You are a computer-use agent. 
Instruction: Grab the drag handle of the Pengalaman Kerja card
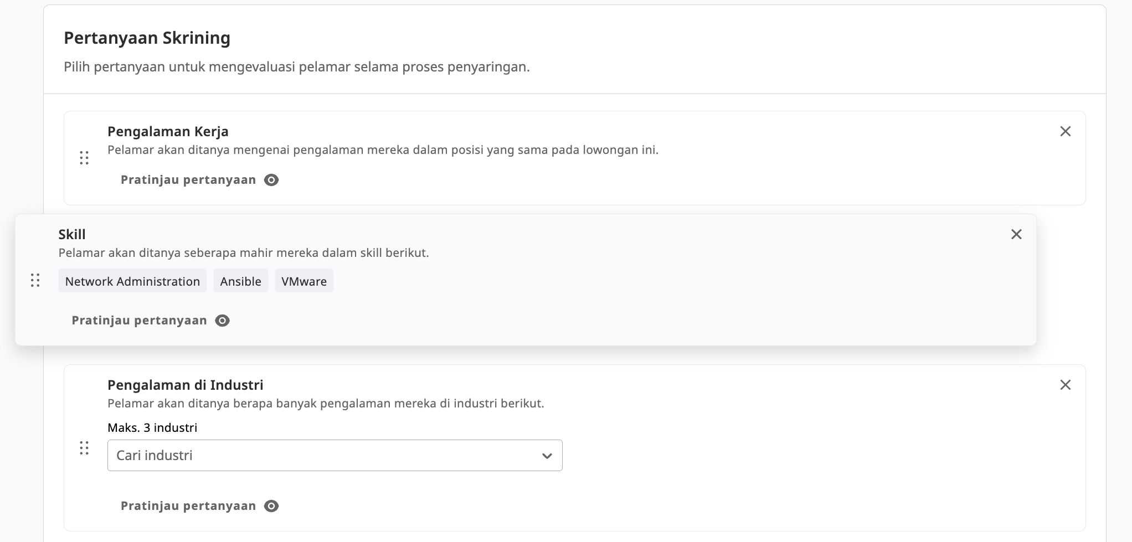tap(85, 158)
